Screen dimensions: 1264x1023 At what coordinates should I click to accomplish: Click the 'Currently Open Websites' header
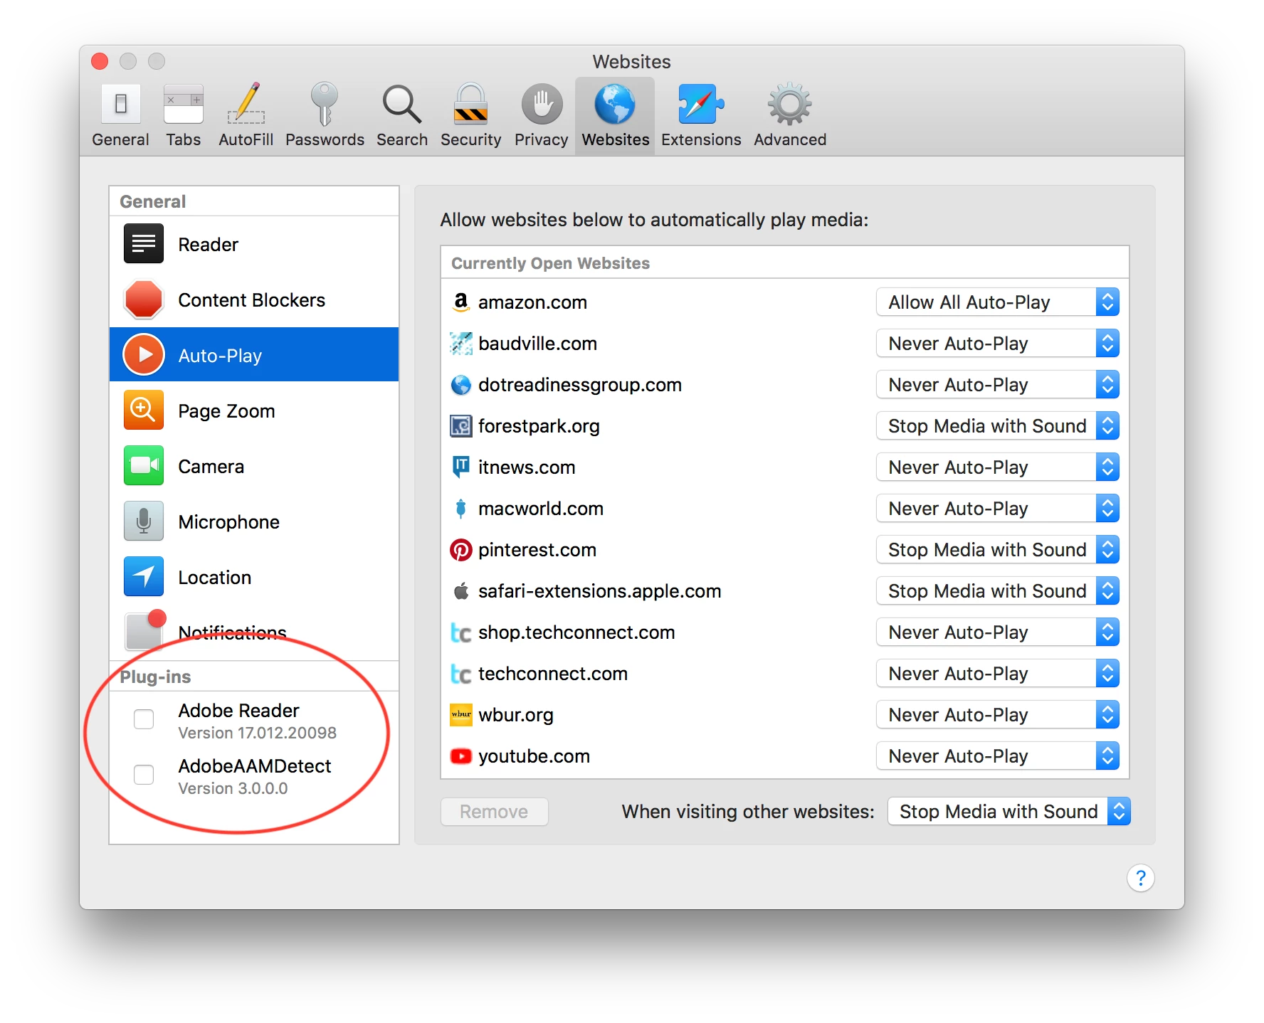550,263
